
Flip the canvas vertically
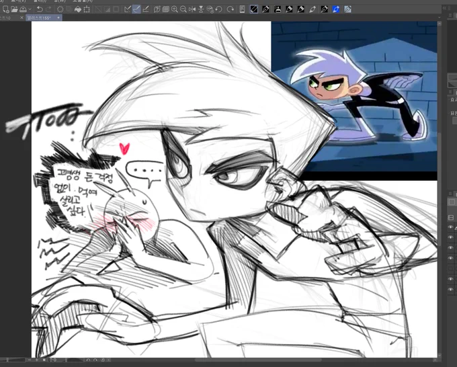tap(201, 9)
